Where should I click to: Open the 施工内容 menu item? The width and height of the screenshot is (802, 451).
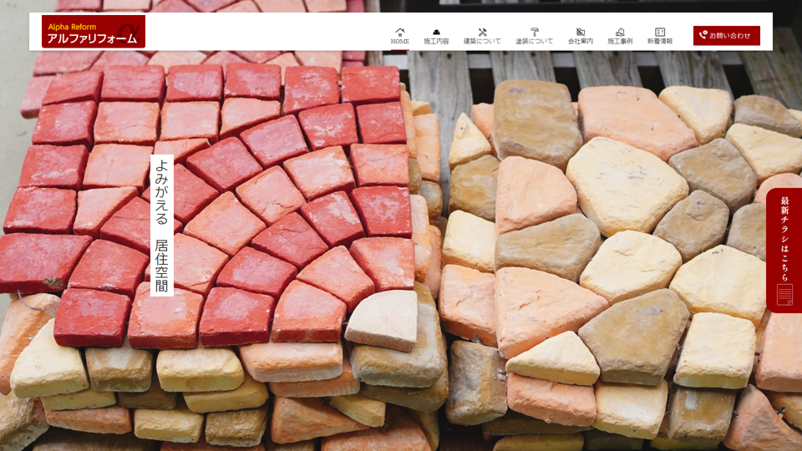click(436, 41)
